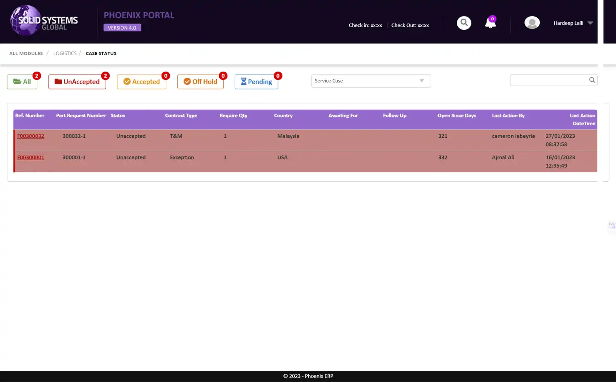
Task: Click the search magnifier icon in the header
Action: pos(464,23)
